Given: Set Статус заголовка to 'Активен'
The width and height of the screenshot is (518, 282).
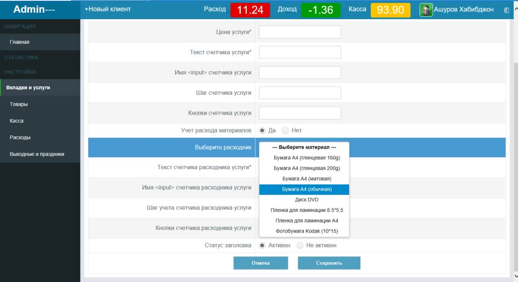Looking at the screenshot, I should [x=263, y=246].
